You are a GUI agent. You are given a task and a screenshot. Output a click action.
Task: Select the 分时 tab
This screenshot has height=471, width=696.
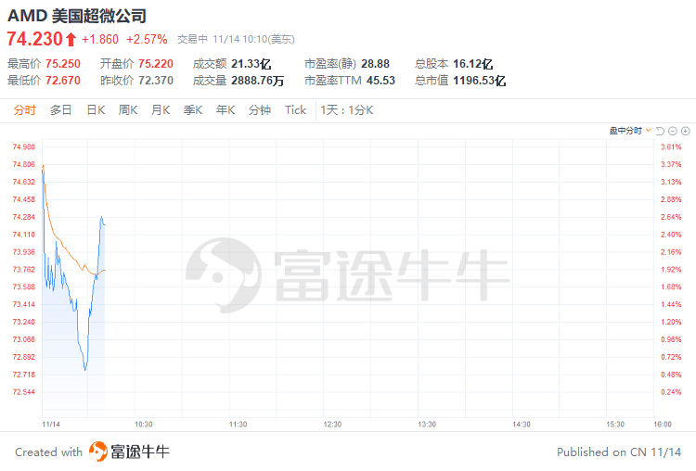(x=24, y=110)
